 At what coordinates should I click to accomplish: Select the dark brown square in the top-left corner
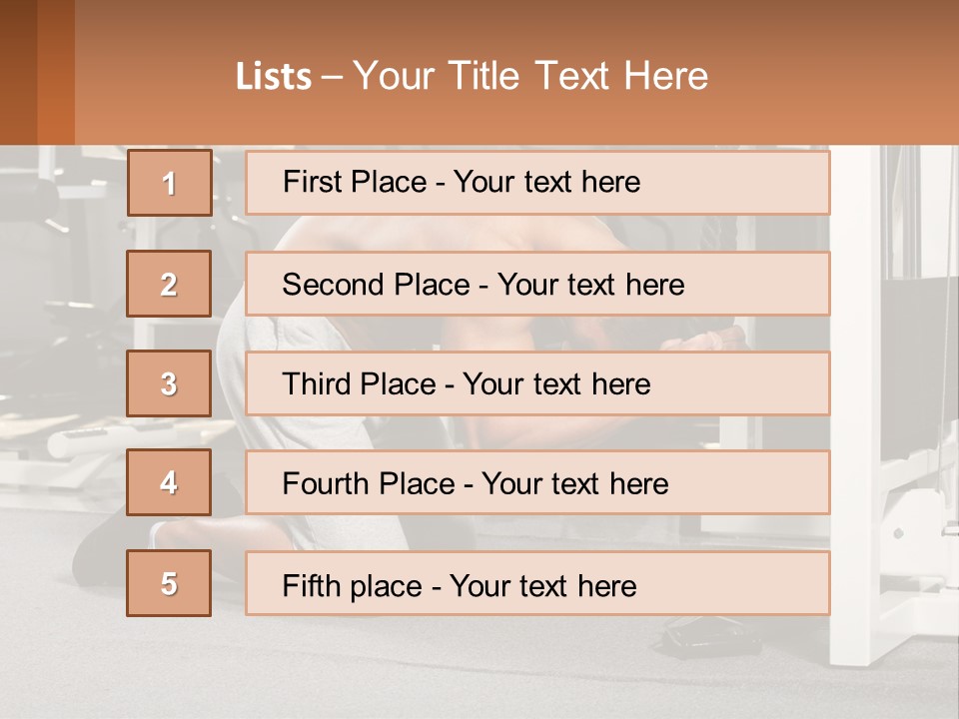coord(18,72)
